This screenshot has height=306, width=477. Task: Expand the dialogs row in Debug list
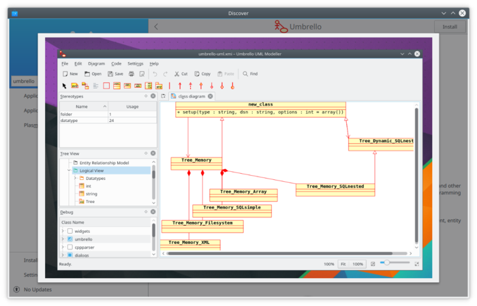tap(63, 255)
